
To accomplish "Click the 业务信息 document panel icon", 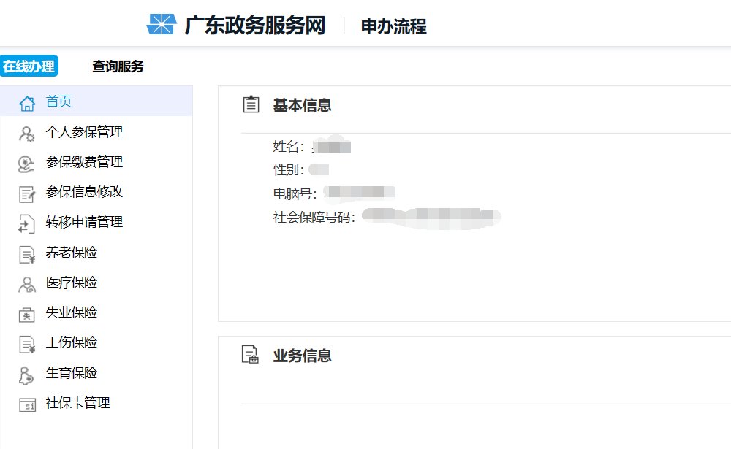I will click(x=251, y=355).
